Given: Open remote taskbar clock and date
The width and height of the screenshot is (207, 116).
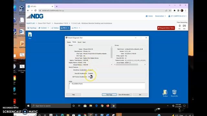Looking at the screenshot, I should click(178, 106).
